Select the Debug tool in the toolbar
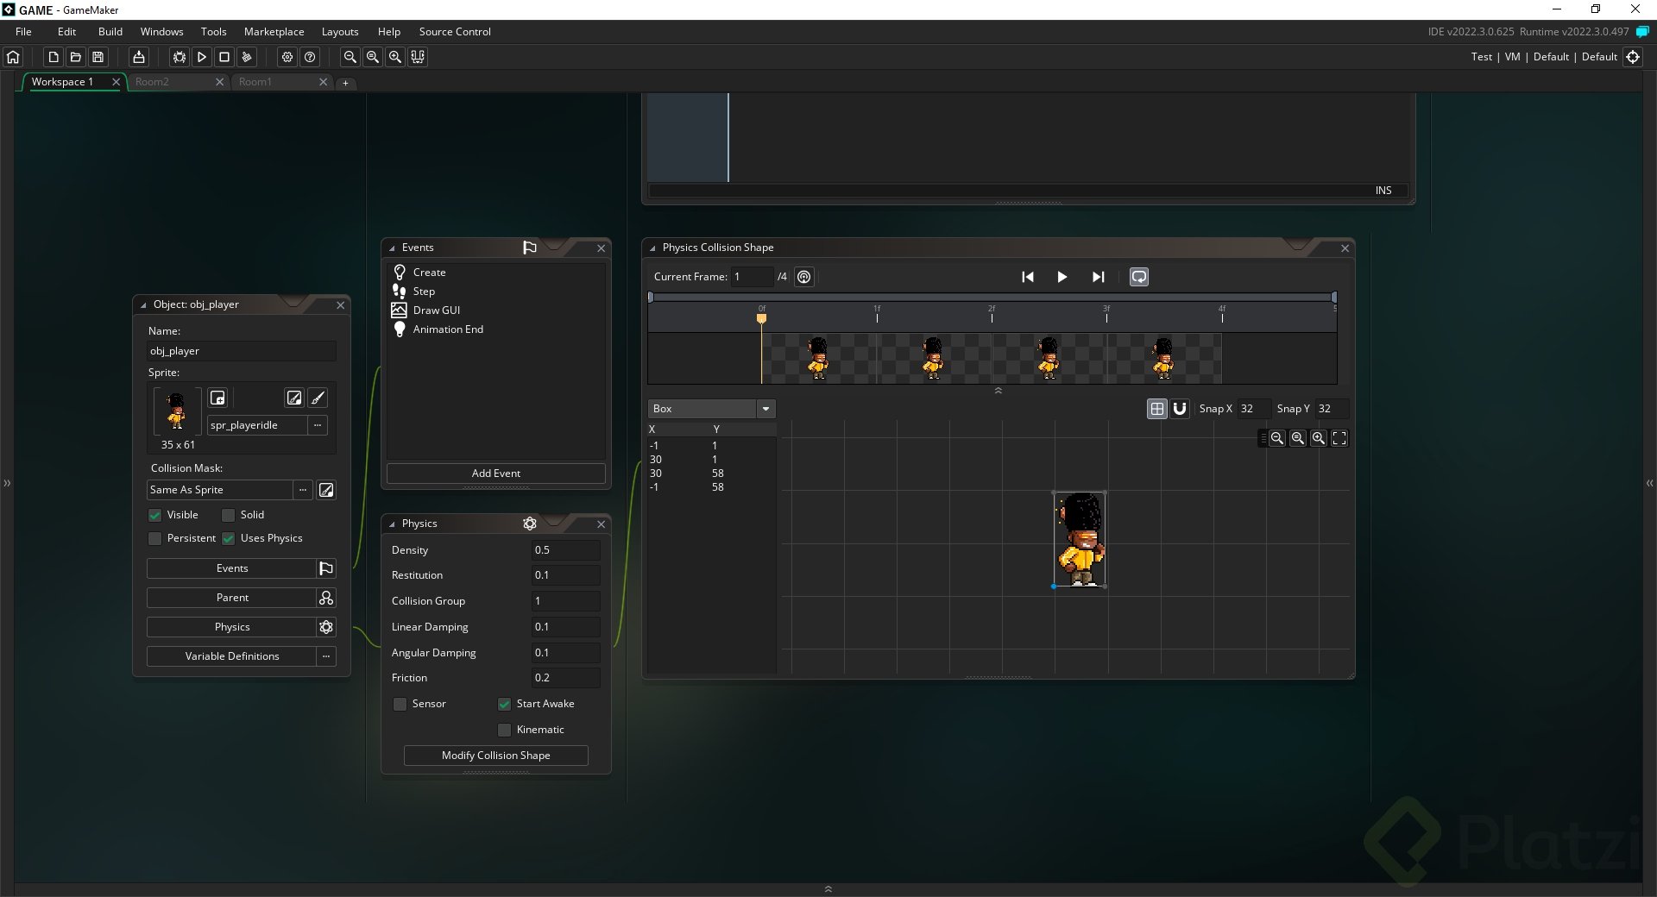The image size is (1657, 897). 178,57
